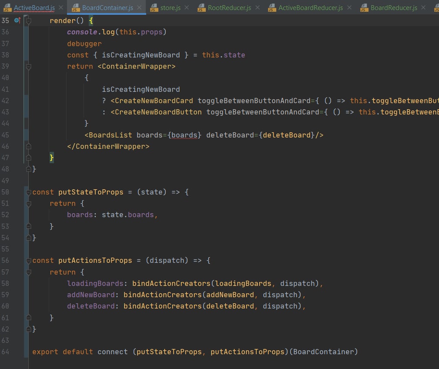Click the BoardsList component on line 45

tap(111, 135)
